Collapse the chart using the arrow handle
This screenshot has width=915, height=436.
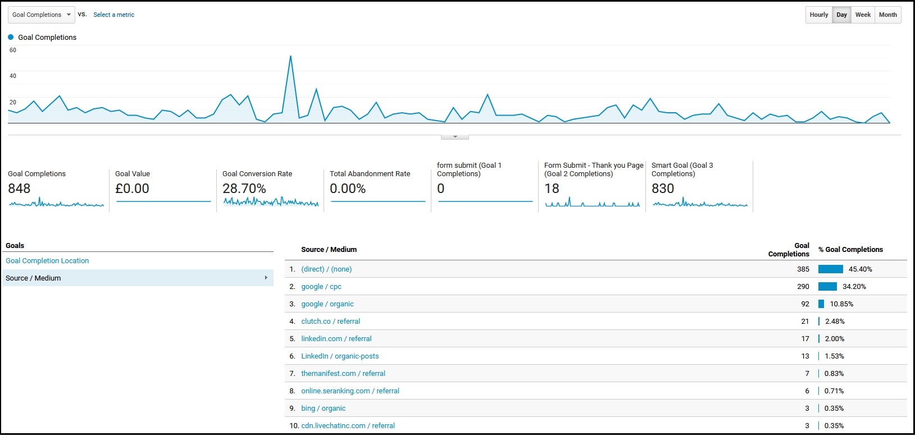pos(454,136)
